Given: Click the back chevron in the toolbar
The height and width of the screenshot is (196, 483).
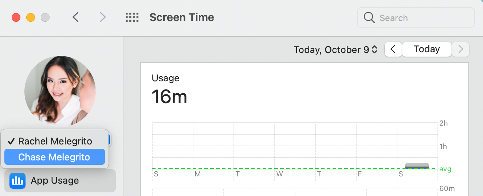Looking at the screenshot, I should click(x=75, y=17).
